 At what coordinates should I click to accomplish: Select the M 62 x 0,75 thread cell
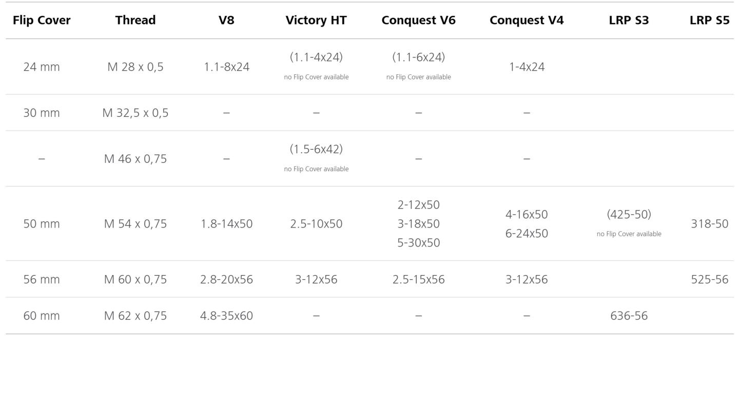(x=135, y=316)
